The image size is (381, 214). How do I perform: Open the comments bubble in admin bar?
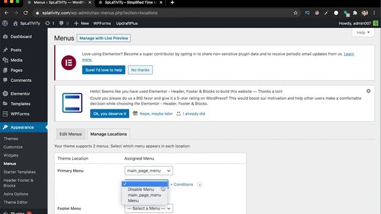[x=61, y=23]
